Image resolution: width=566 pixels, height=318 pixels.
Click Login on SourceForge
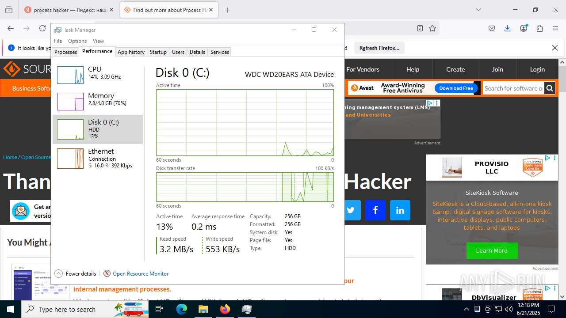click(x=537, y=69)
